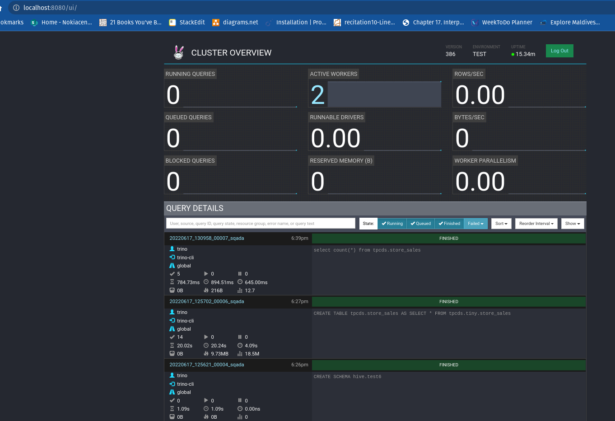The image size is (615, 421).
Task: Click cumulative memory icon showing 12.7
Action: click(x=240, y=290)
